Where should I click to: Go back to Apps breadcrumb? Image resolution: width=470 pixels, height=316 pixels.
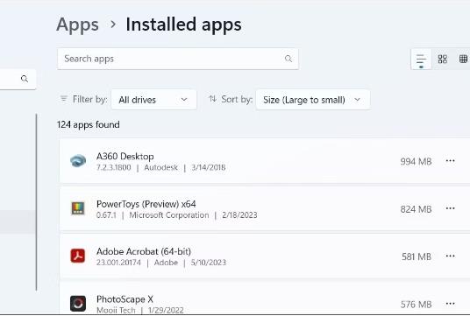(77, 25)
